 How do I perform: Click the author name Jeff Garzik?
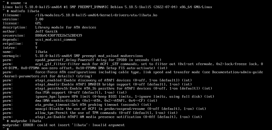[46, 31]
